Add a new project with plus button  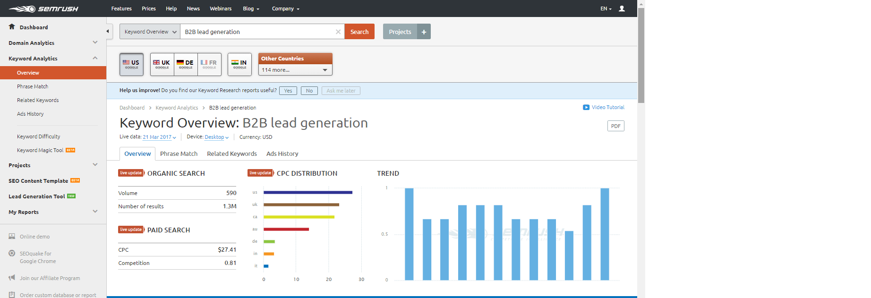point(424,32)
